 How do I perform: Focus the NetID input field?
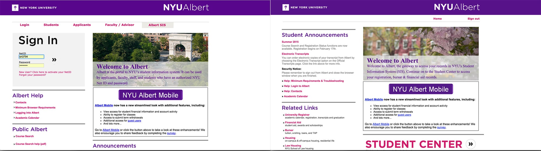click(x=31, y=57)
